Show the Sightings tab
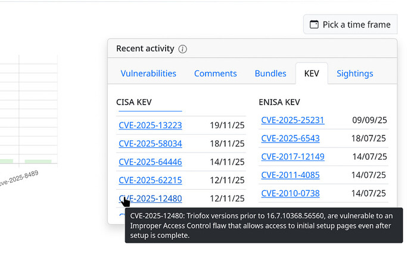The image size is (411, 263). coord(354,73)
